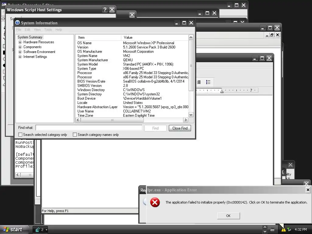Open the grouped taskbar button showing 2

click(x=40, y=230)
